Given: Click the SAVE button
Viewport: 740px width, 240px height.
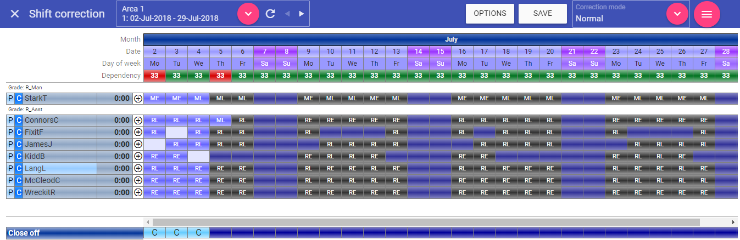Looking at the screenshot, I should 542,14.
